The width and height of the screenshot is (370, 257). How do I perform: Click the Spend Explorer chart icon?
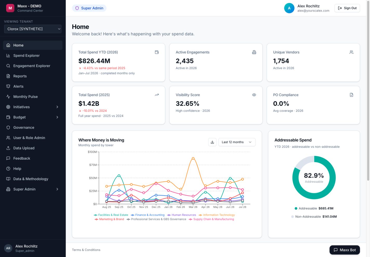(x=8, y=56)
